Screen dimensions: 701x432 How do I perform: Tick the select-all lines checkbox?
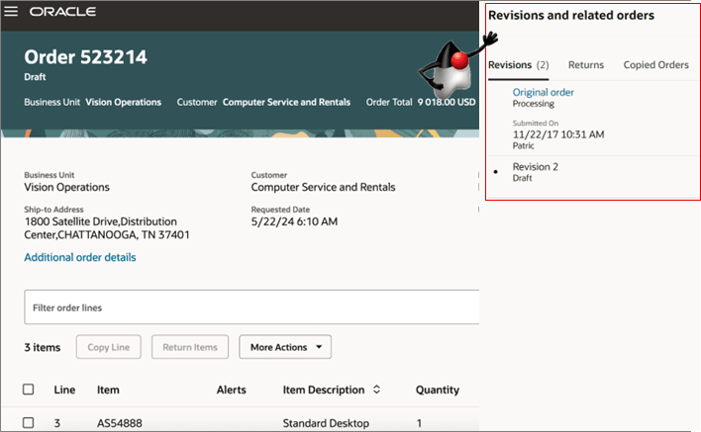click(28, 389)
